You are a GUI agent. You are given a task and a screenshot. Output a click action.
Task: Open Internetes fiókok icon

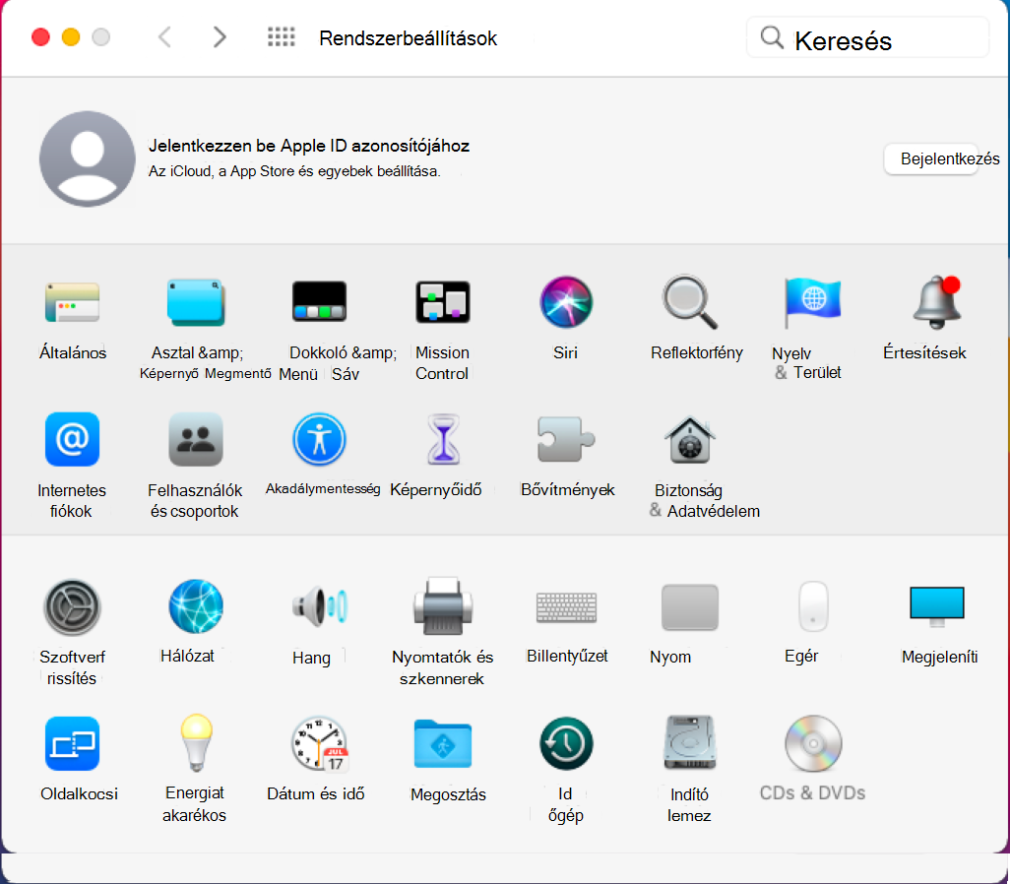(72, 439)
